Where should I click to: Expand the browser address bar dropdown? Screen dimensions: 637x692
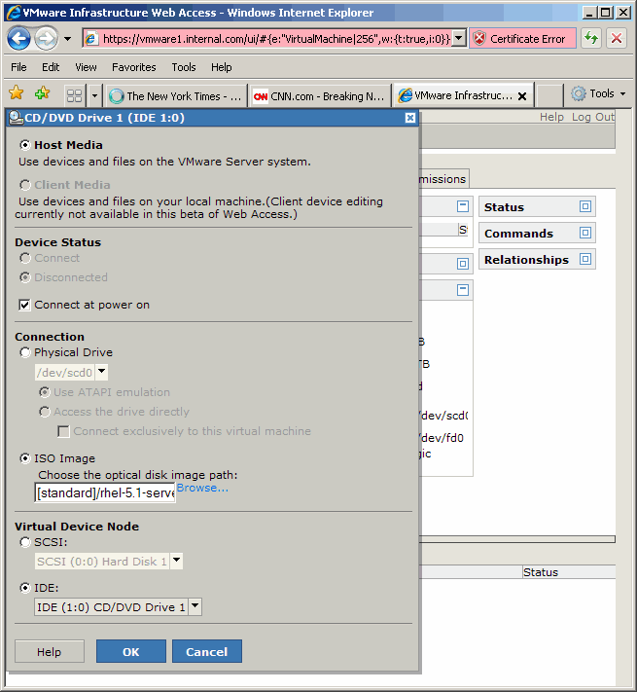[x=459, y=39]
